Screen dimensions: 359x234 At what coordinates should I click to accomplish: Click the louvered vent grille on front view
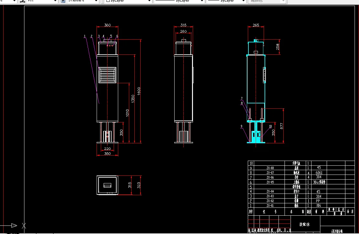click(107, 75)
